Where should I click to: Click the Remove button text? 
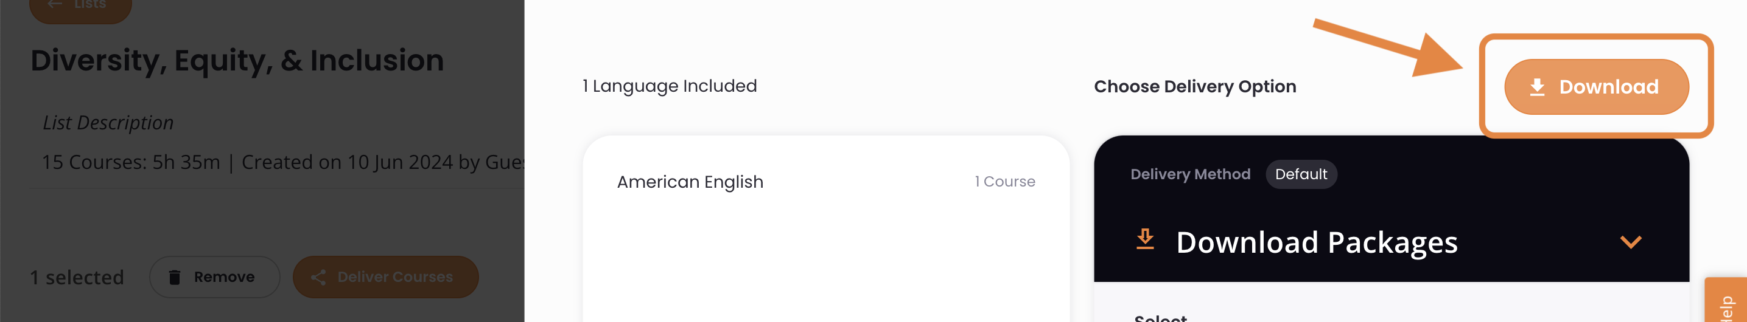coord(224,278)
